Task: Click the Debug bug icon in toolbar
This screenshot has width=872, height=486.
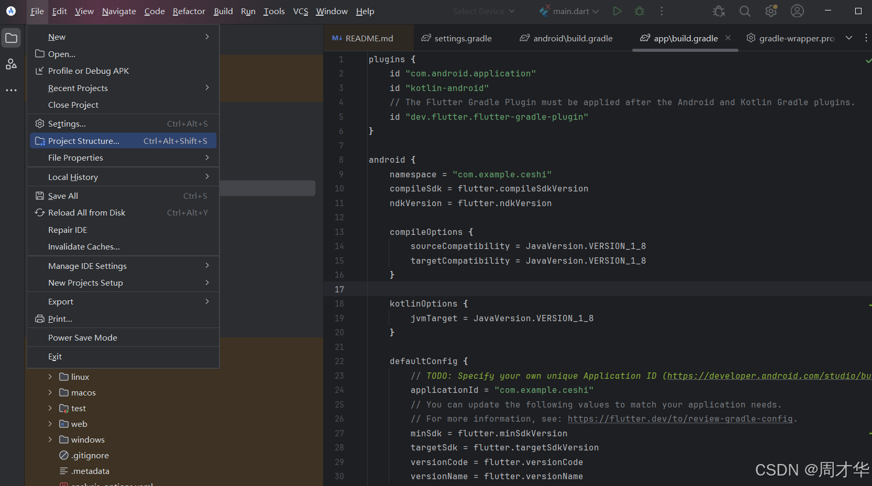Action: (639, 11)
